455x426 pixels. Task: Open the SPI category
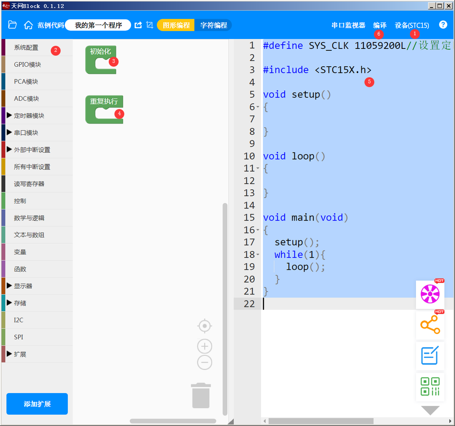[37, 337]
